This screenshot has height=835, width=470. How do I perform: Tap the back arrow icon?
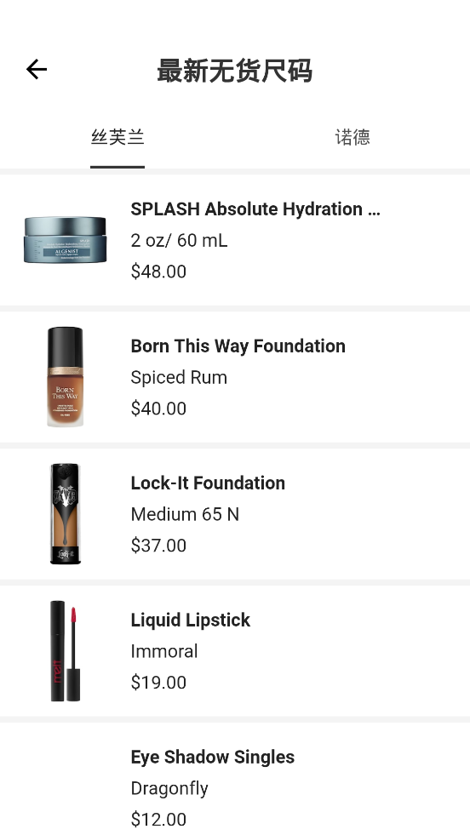tap(37, 69)
